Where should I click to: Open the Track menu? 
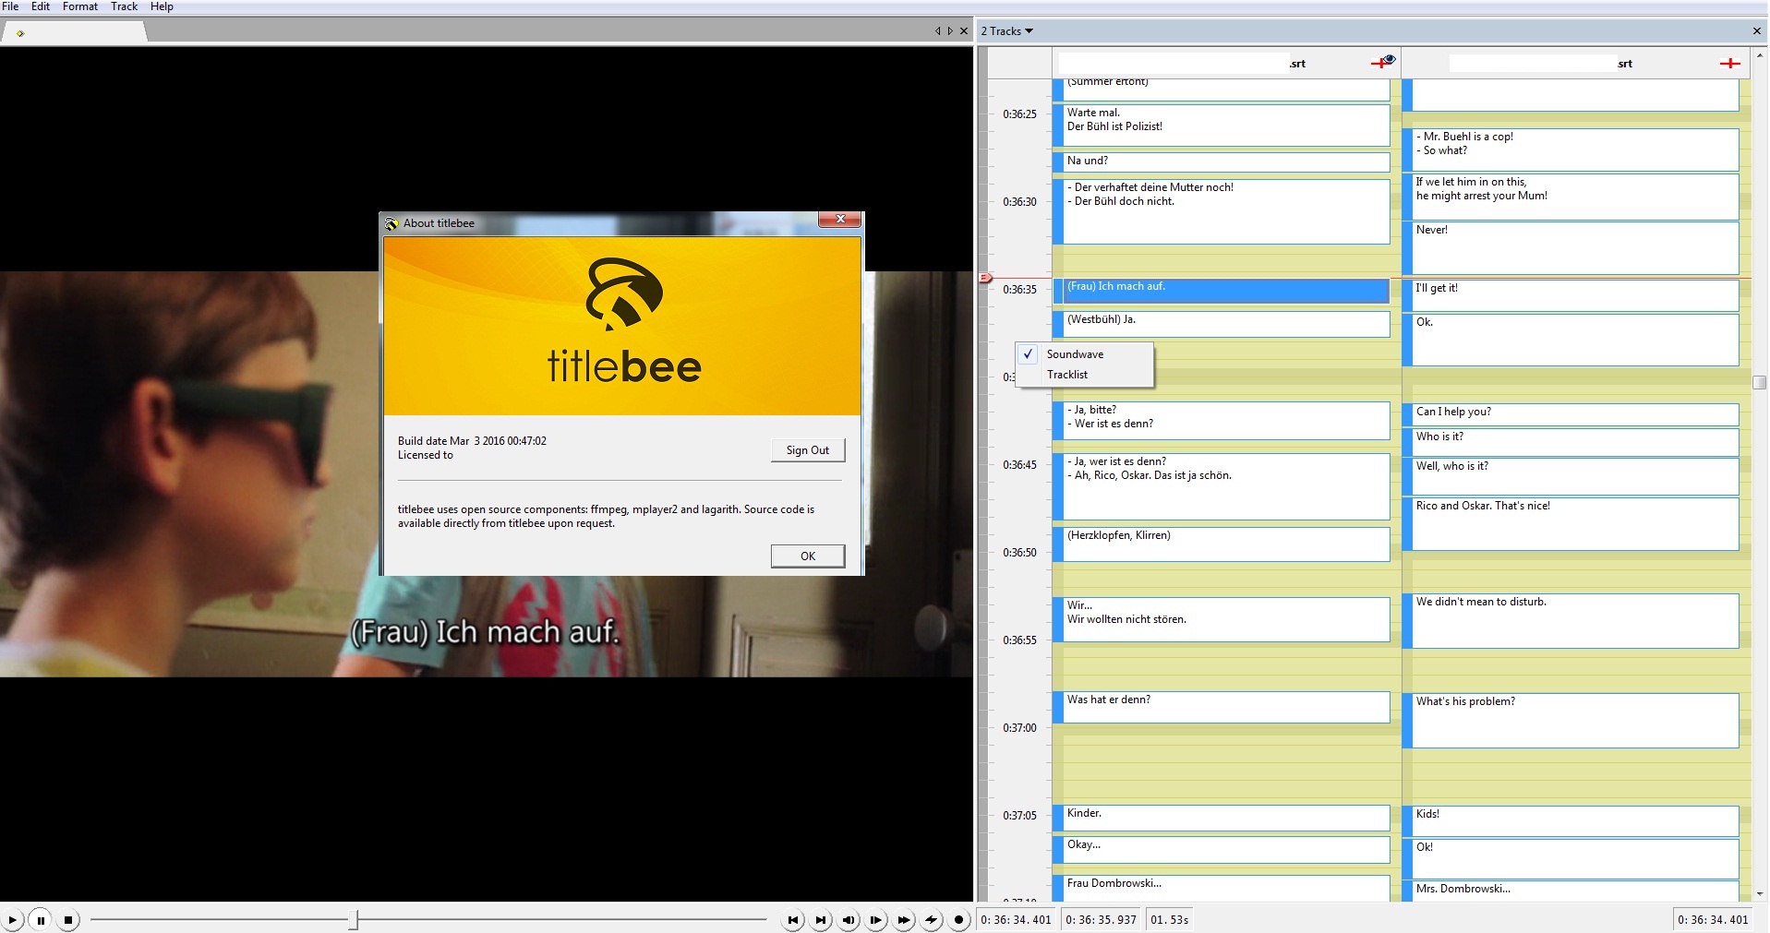coord(124,6)
